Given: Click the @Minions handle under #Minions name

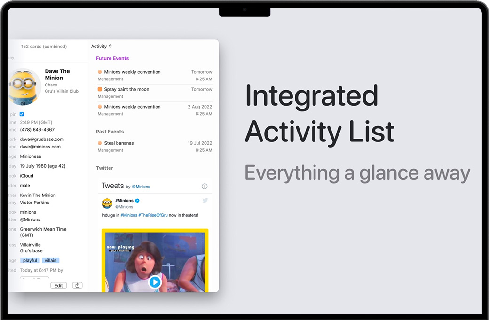Looking at the screenshot, I should pos(124,207).
